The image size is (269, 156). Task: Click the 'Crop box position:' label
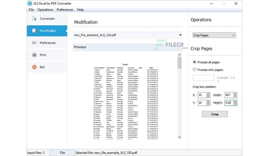coord(204,87)
